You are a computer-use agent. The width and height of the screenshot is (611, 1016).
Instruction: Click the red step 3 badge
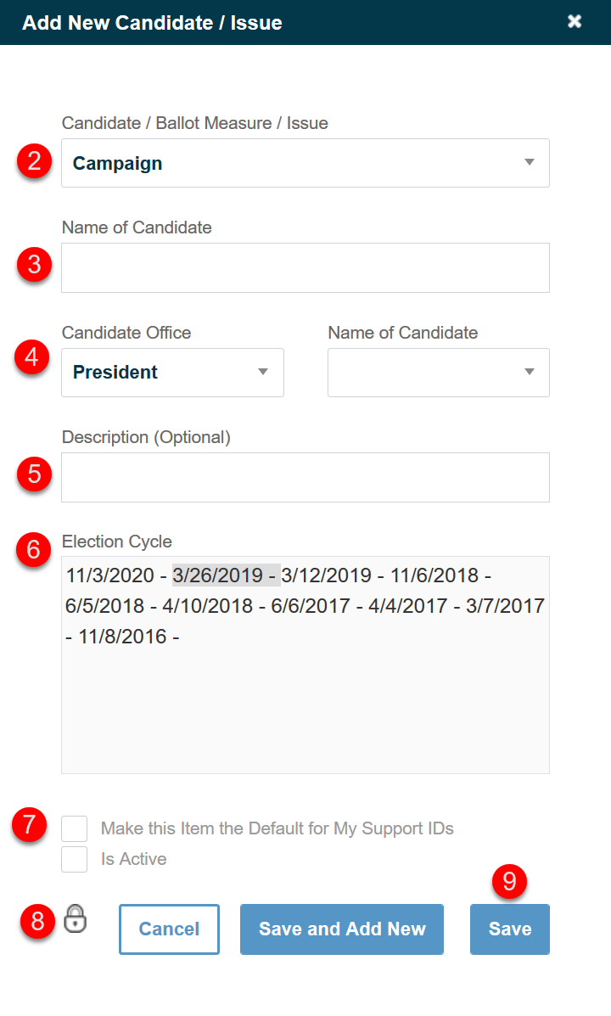(x=32, y=265)
